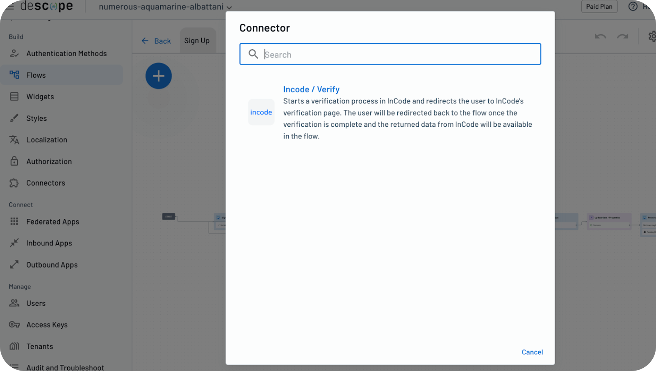This screenshot has width=656, height=371.
Task: Select the Sign Up tab
Action: point(197,41)
